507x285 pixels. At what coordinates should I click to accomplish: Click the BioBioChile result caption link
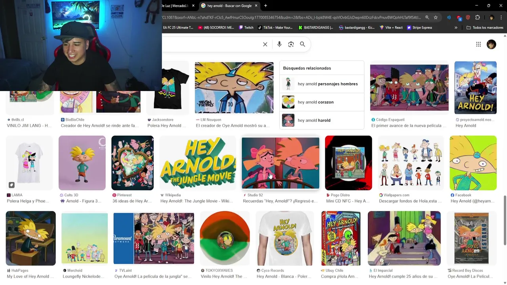tap(99, 125)
